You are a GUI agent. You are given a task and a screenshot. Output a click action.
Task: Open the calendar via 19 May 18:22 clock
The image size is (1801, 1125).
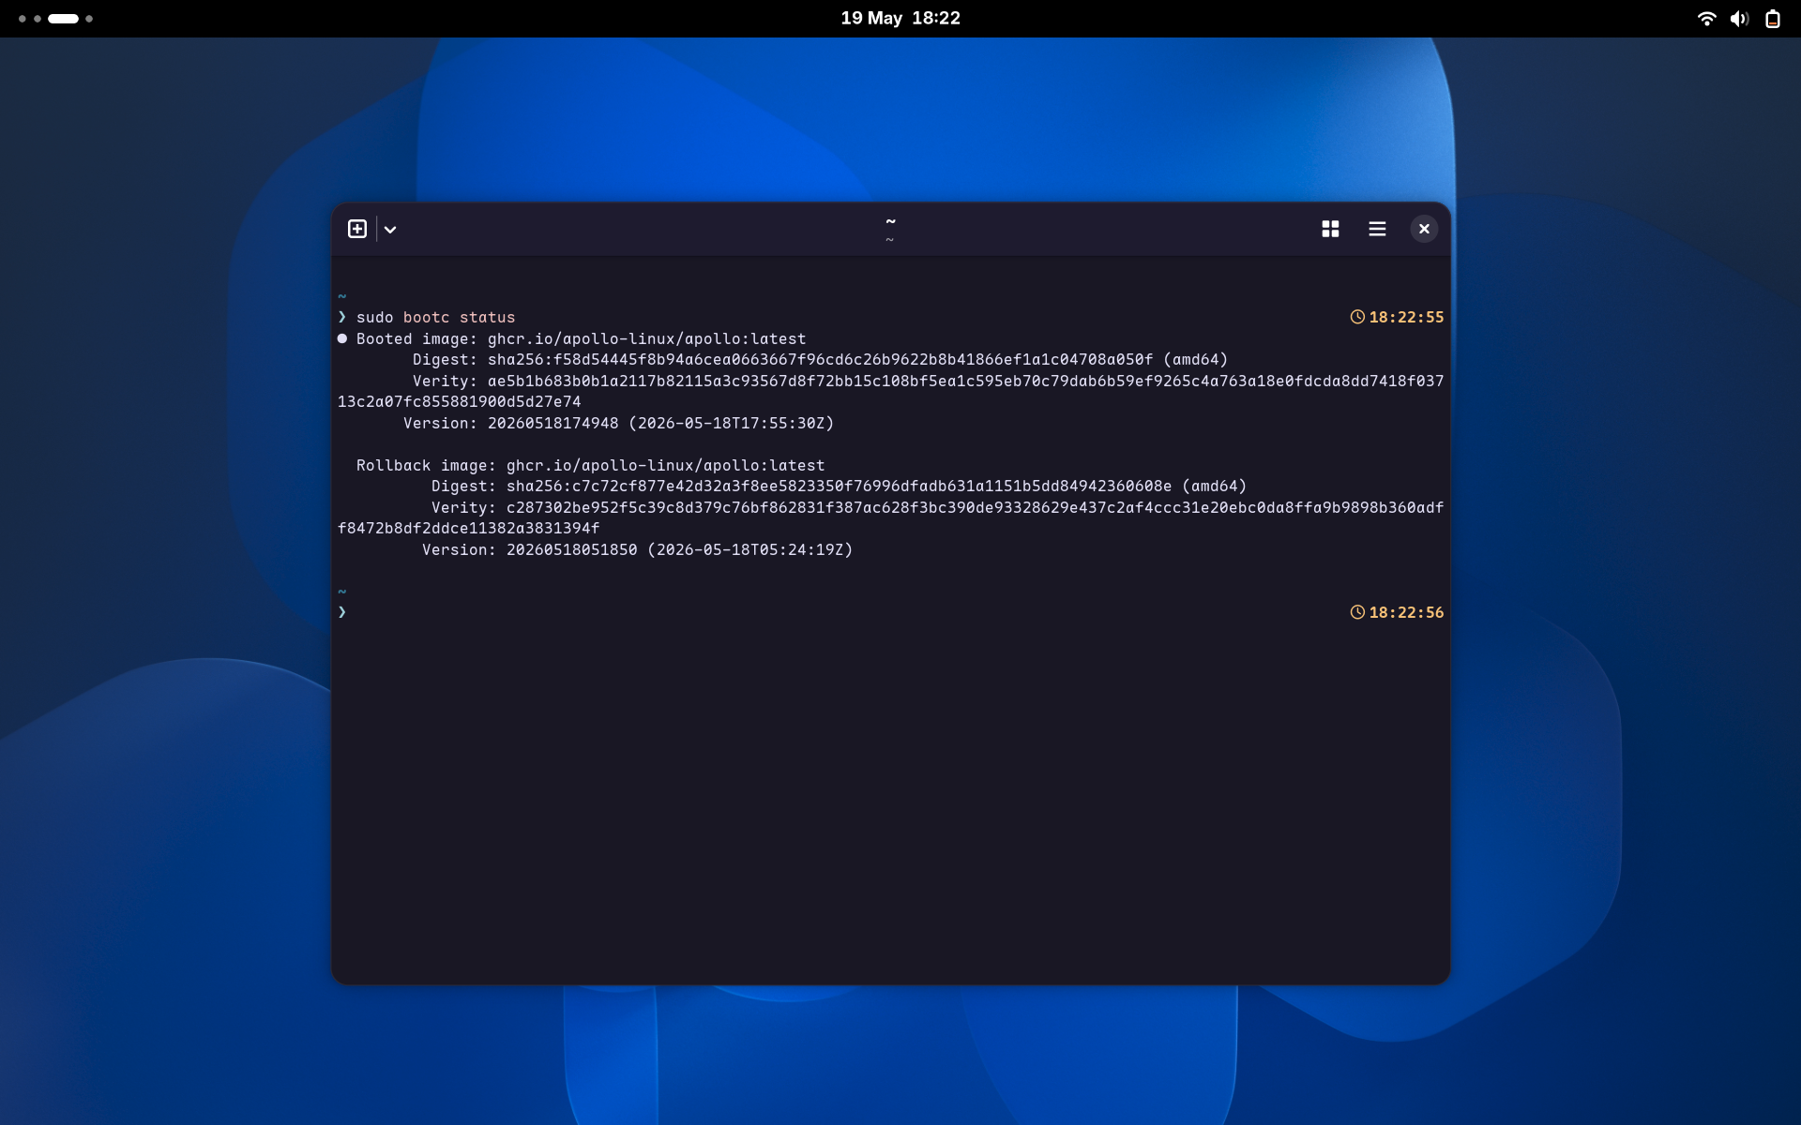click(x=900, y=18)
